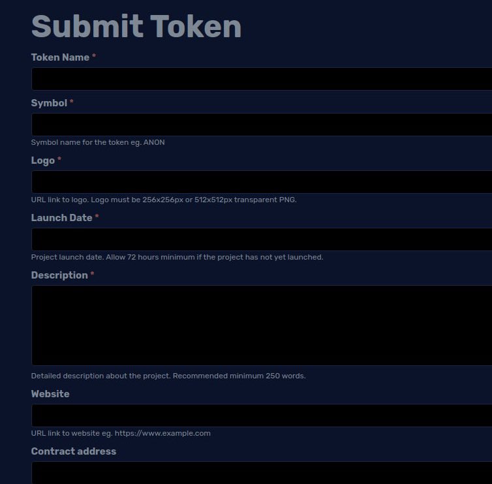Click the Contract address input field
Image resolution: width=492 pixels, height=484 pixels.
coord(262,473)
